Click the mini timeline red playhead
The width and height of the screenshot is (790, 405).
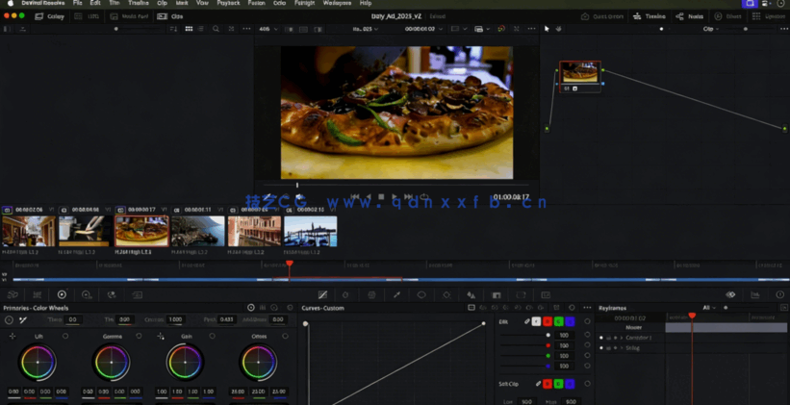290,264
